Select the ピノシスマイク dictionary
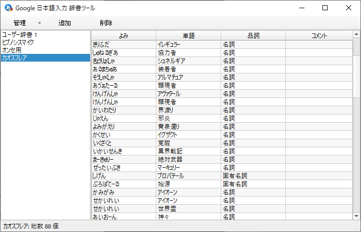 coord(45,43)
